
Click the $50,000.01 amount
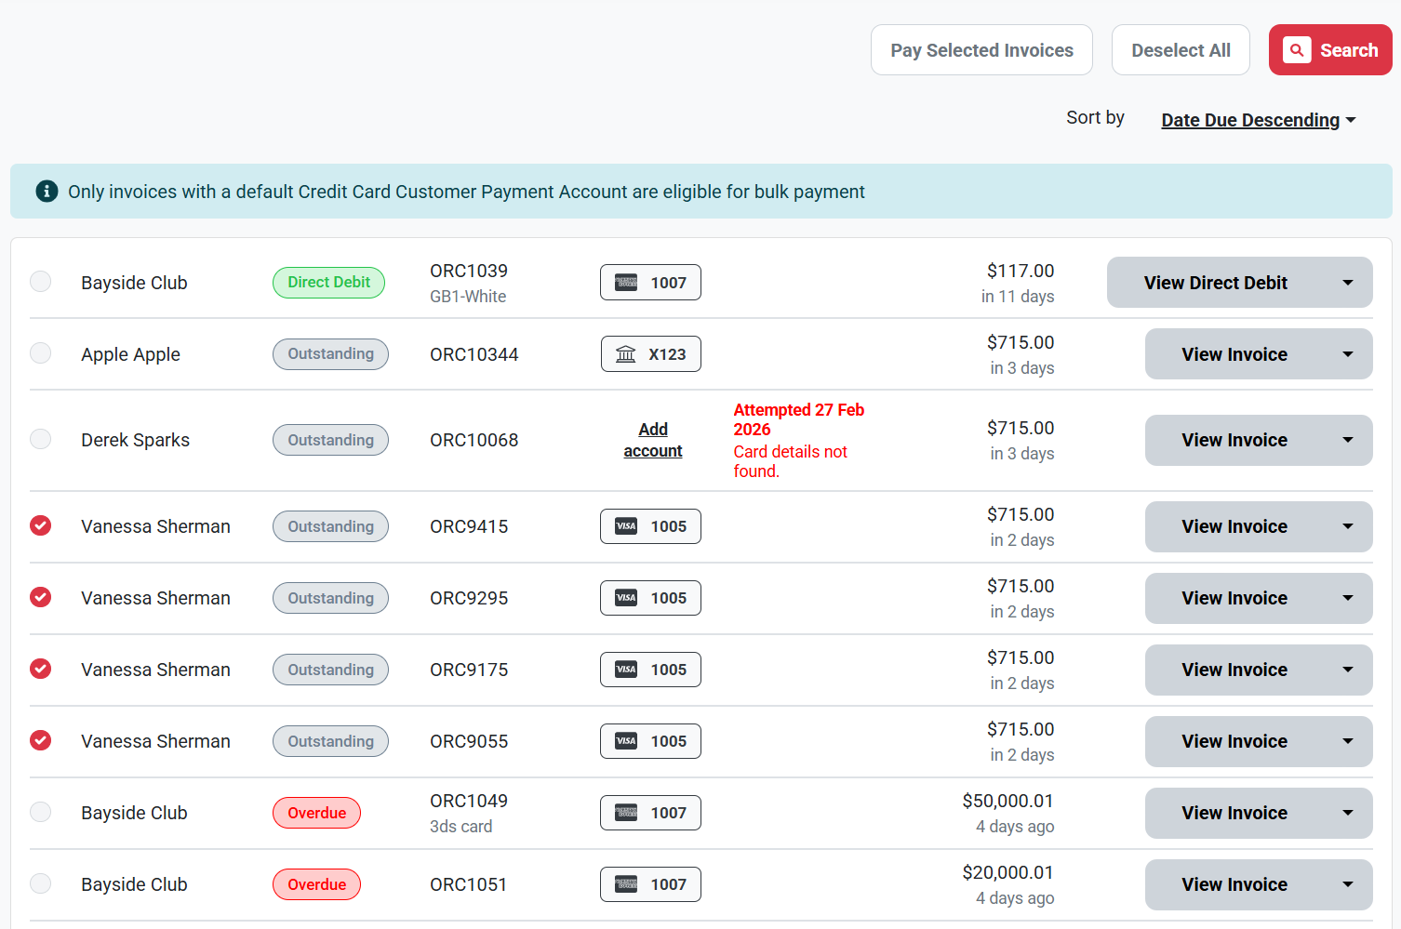pos(1007,801)
